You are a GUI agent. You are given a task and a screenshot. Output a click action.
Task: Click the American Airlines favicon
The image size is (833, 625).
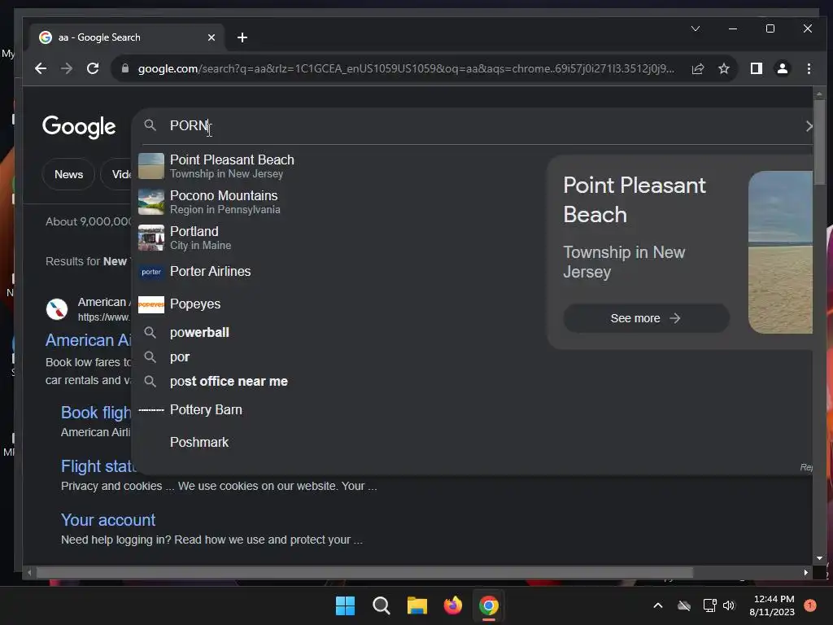57,309
